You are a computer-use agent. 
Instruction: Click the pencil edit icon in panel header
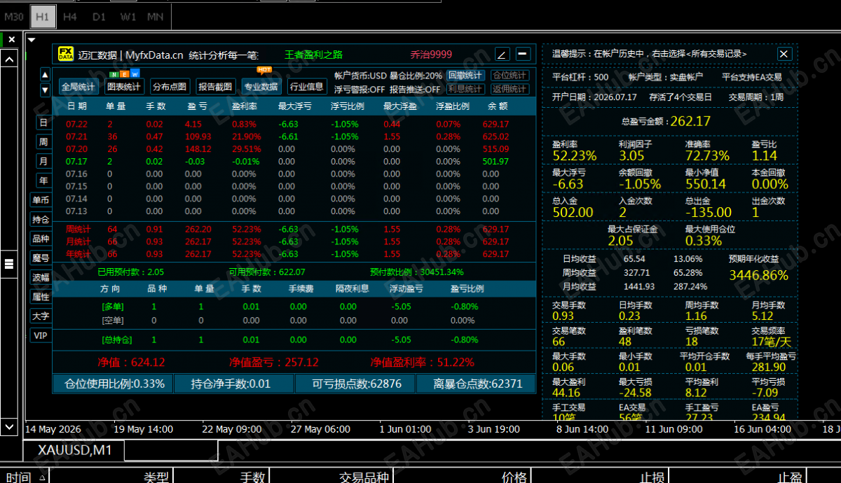[502, 54]
